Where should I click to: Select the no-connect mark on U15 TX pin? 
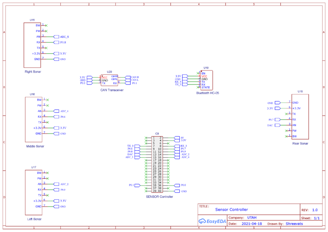pos(46,48)
